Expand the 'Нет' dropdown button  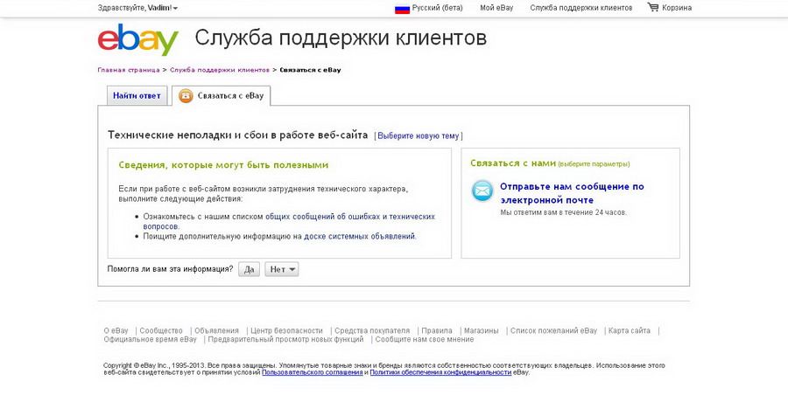coord(282,269)
